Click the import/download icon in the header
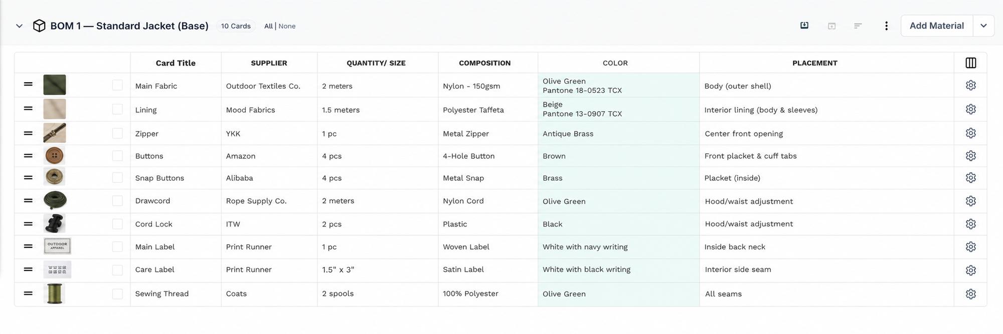The width and height of the screenshot is (1003, 334). pyautogui.click(x=804, y=26)
